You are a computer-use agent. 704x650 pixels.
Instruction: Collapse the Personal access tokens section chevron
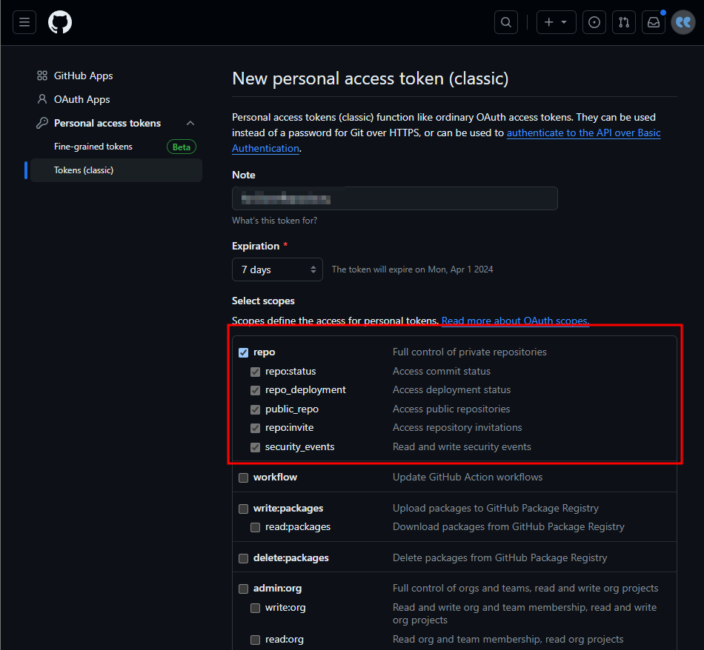(x=190, y=123)
